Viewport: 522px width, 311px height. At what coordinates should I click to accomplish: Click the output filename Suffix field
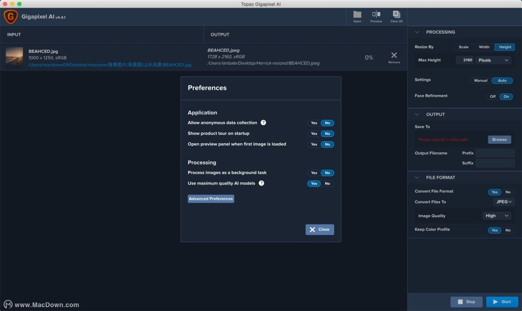tap(495, 163)
